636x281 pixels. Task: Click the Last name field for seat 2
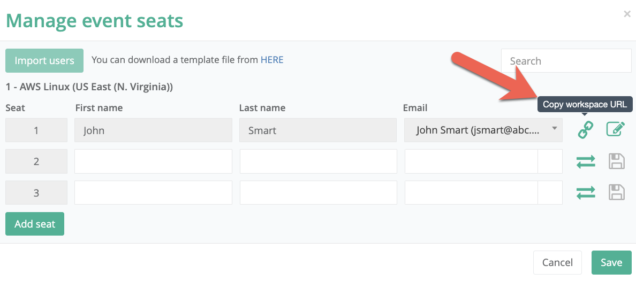(319, 161)
